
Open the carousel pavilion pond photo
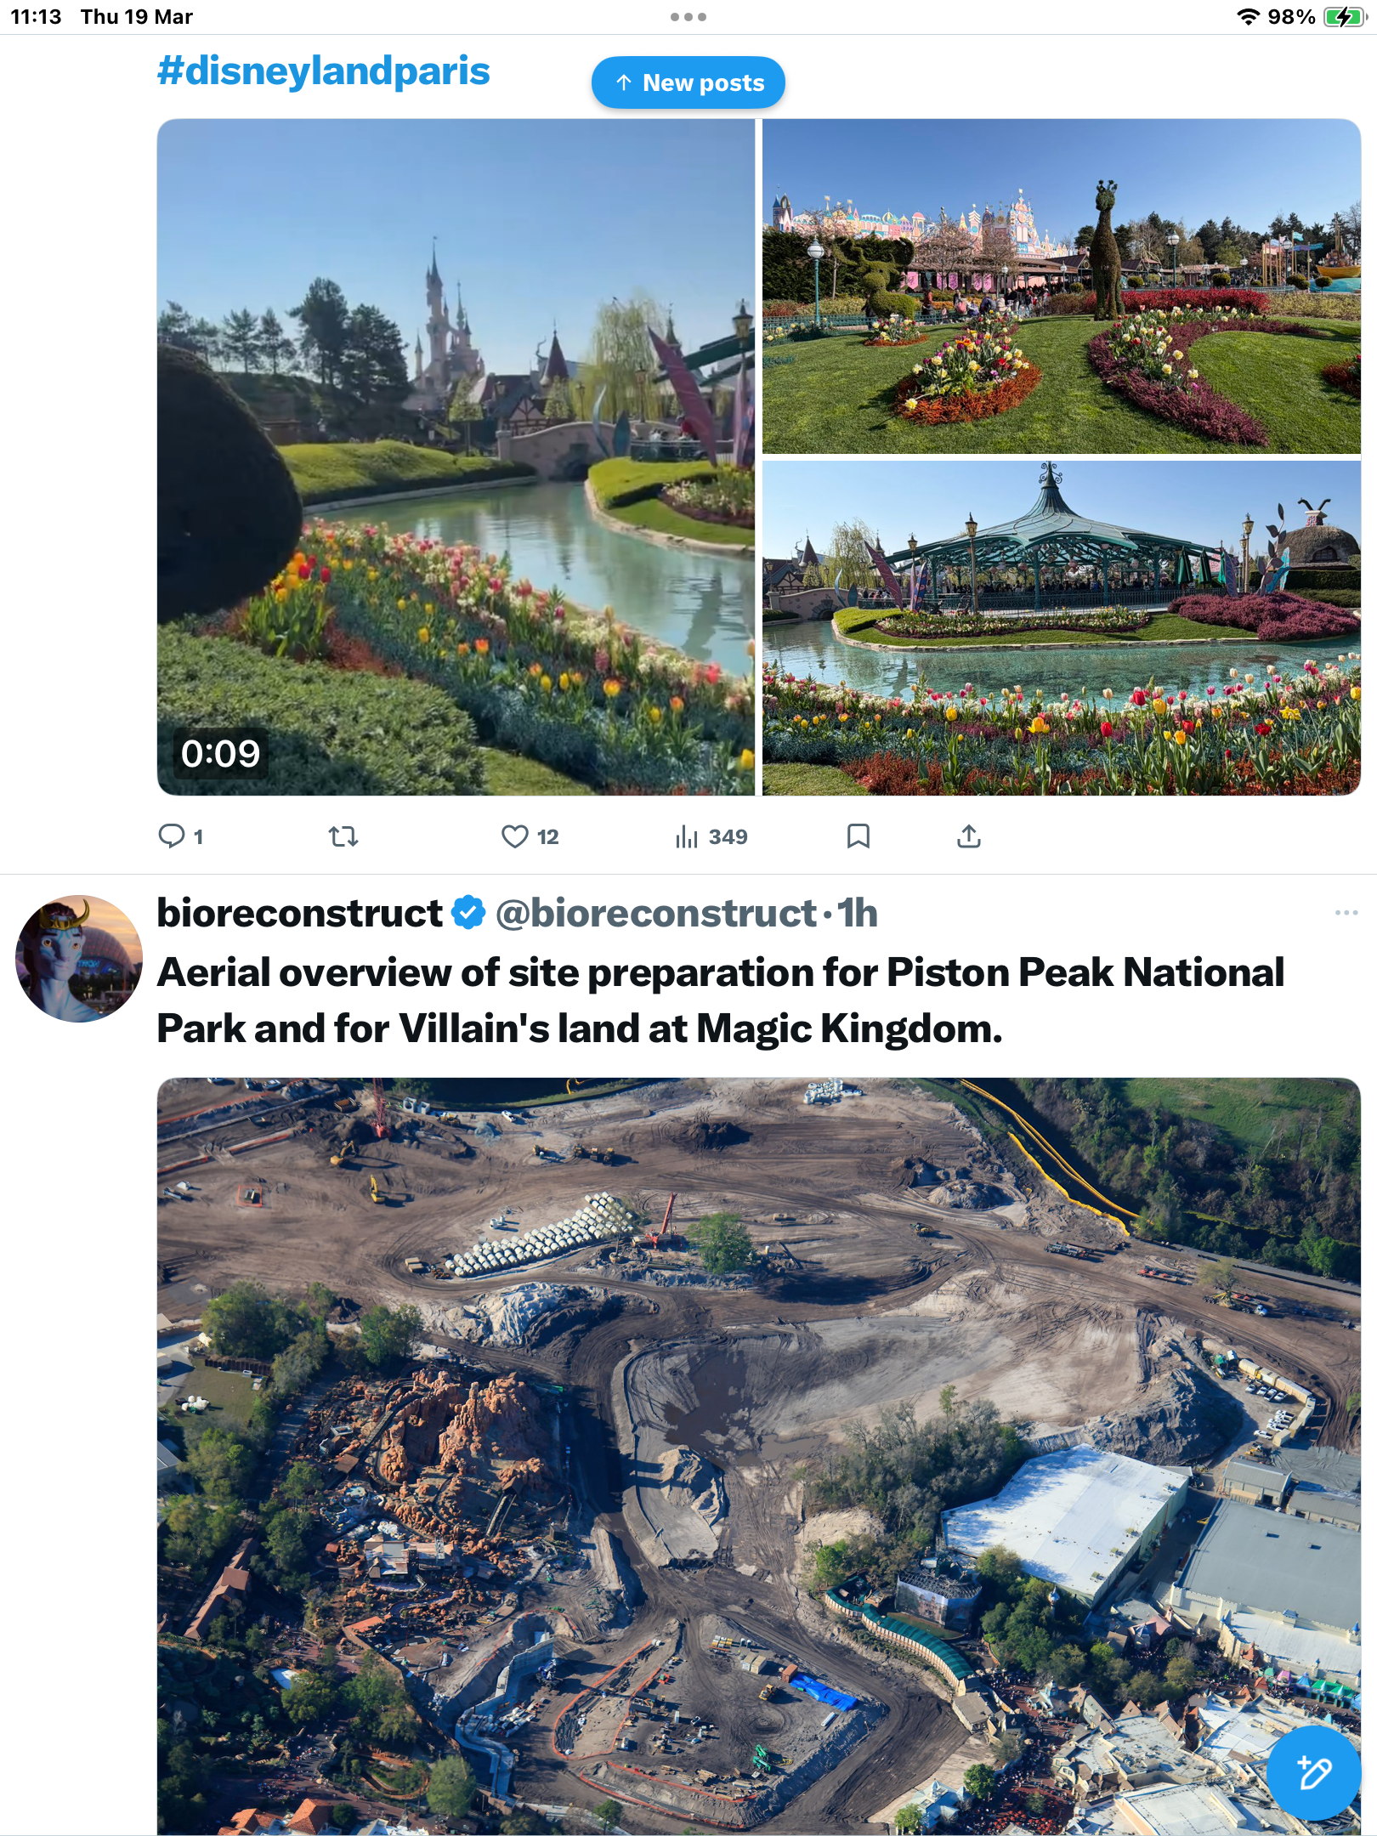1062,628
